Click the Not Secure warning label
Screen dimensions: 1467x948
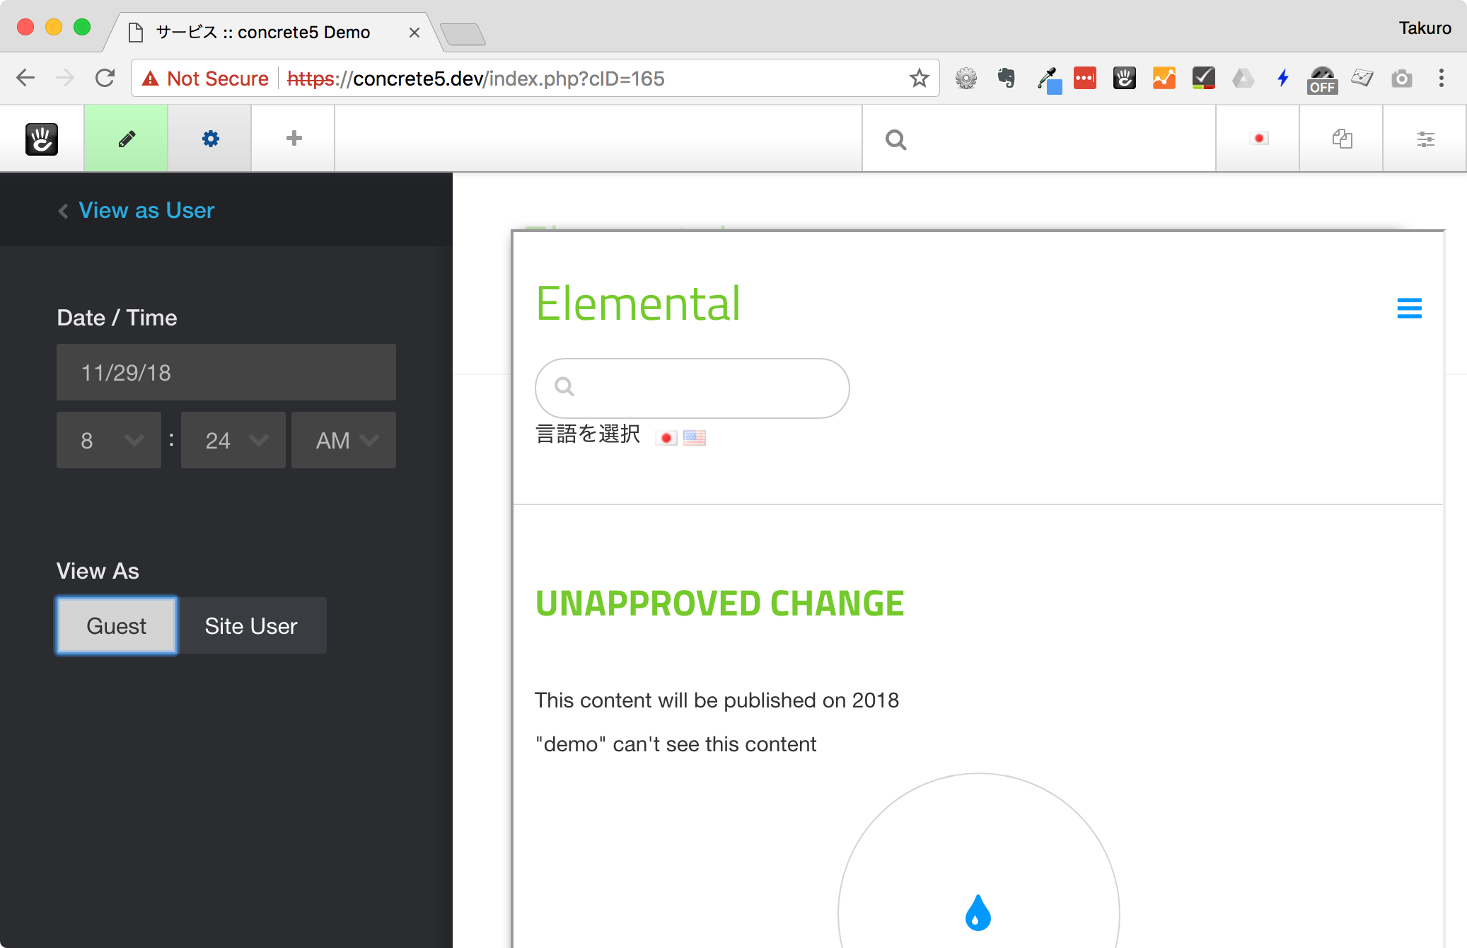coord(205,79)
